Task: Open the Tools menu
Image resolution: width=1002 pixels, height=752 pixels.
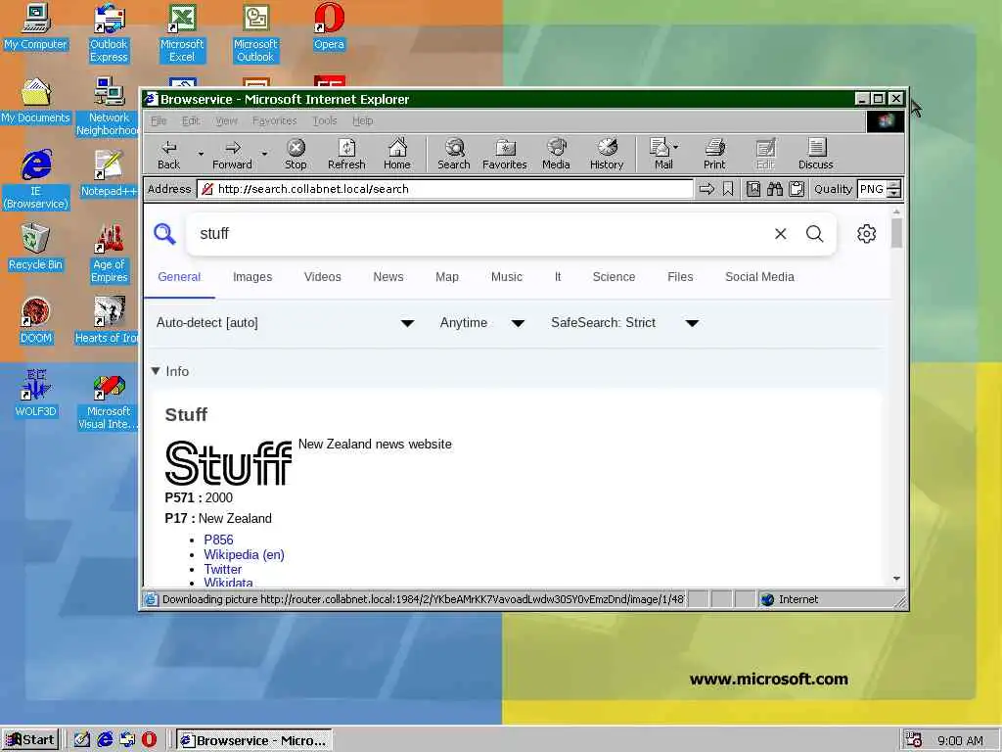Action: (325, 120)
